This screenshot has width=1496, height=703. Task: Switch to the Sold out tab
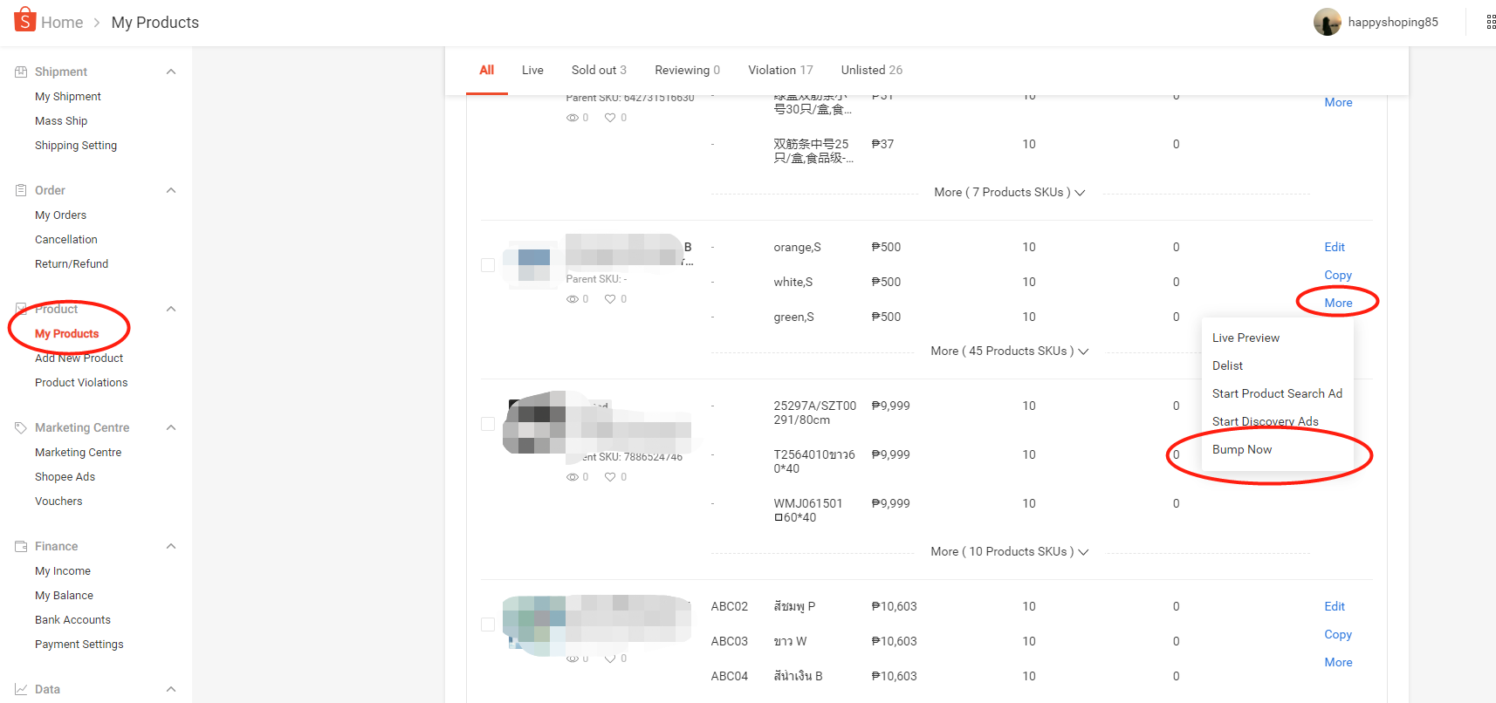[x=598, y=70]
